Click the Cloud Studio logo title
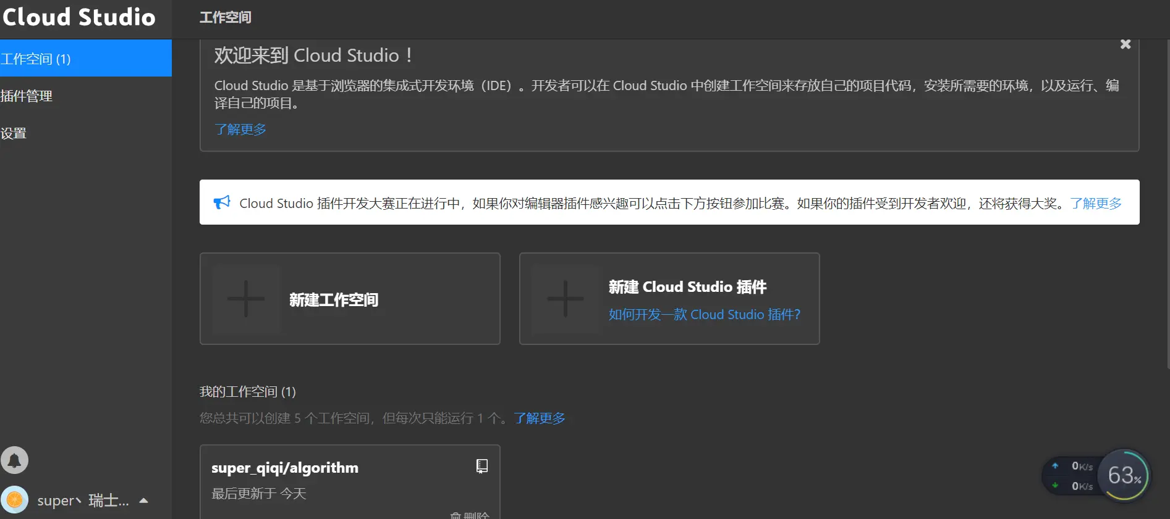 79,17
